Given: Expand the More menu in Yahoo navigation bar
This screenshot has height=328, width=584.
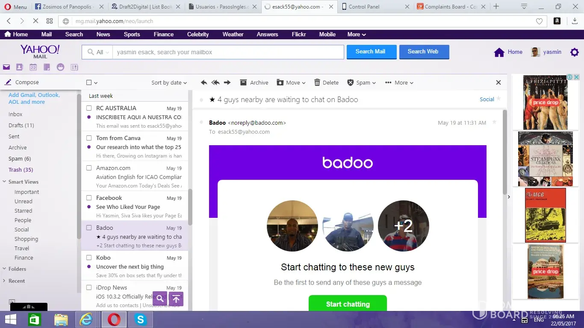Looking at the screenshot, I should (x=357, y=35).
